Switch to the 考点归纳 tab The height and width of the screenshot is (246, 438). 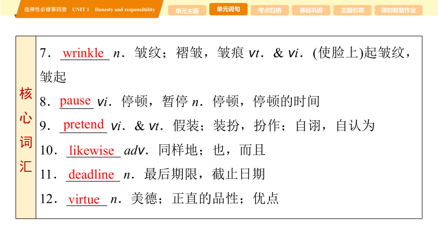[x=269, y=11]
